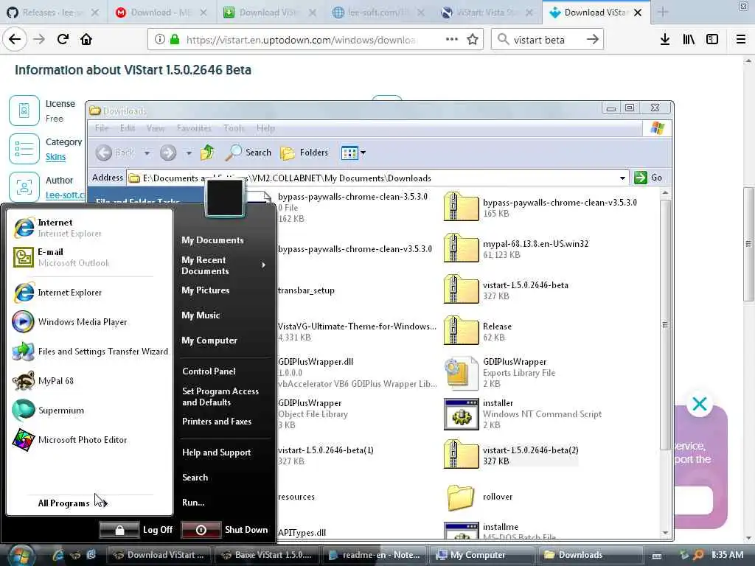Open page actions three-dot menu
Screen dimensions: 755x566
point(452,39)
